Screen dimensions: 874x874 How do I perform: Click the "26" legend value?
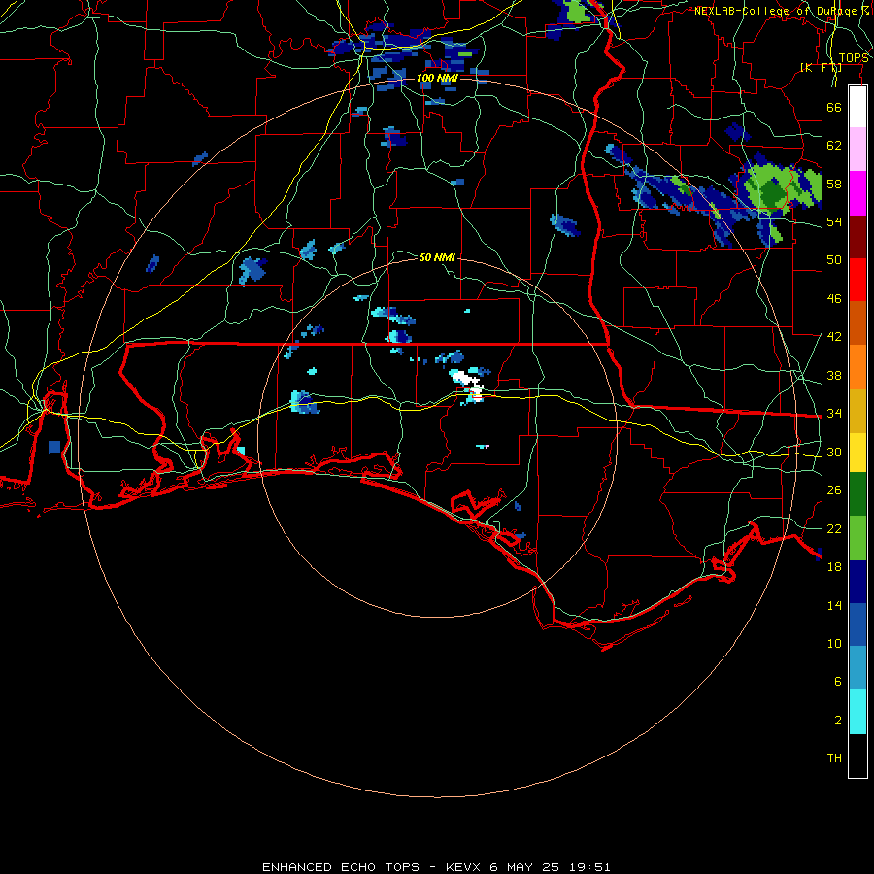coord(834,490)
